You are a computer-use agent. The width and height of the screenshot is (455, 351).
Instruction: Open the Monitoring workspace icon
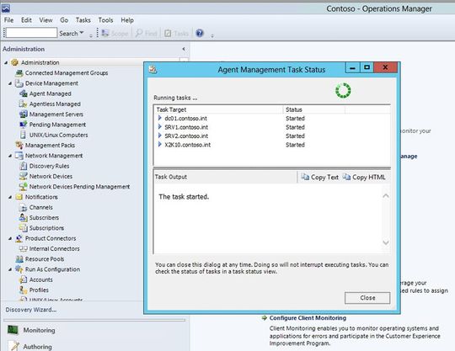pyautogui.click(x=13, y=330)
